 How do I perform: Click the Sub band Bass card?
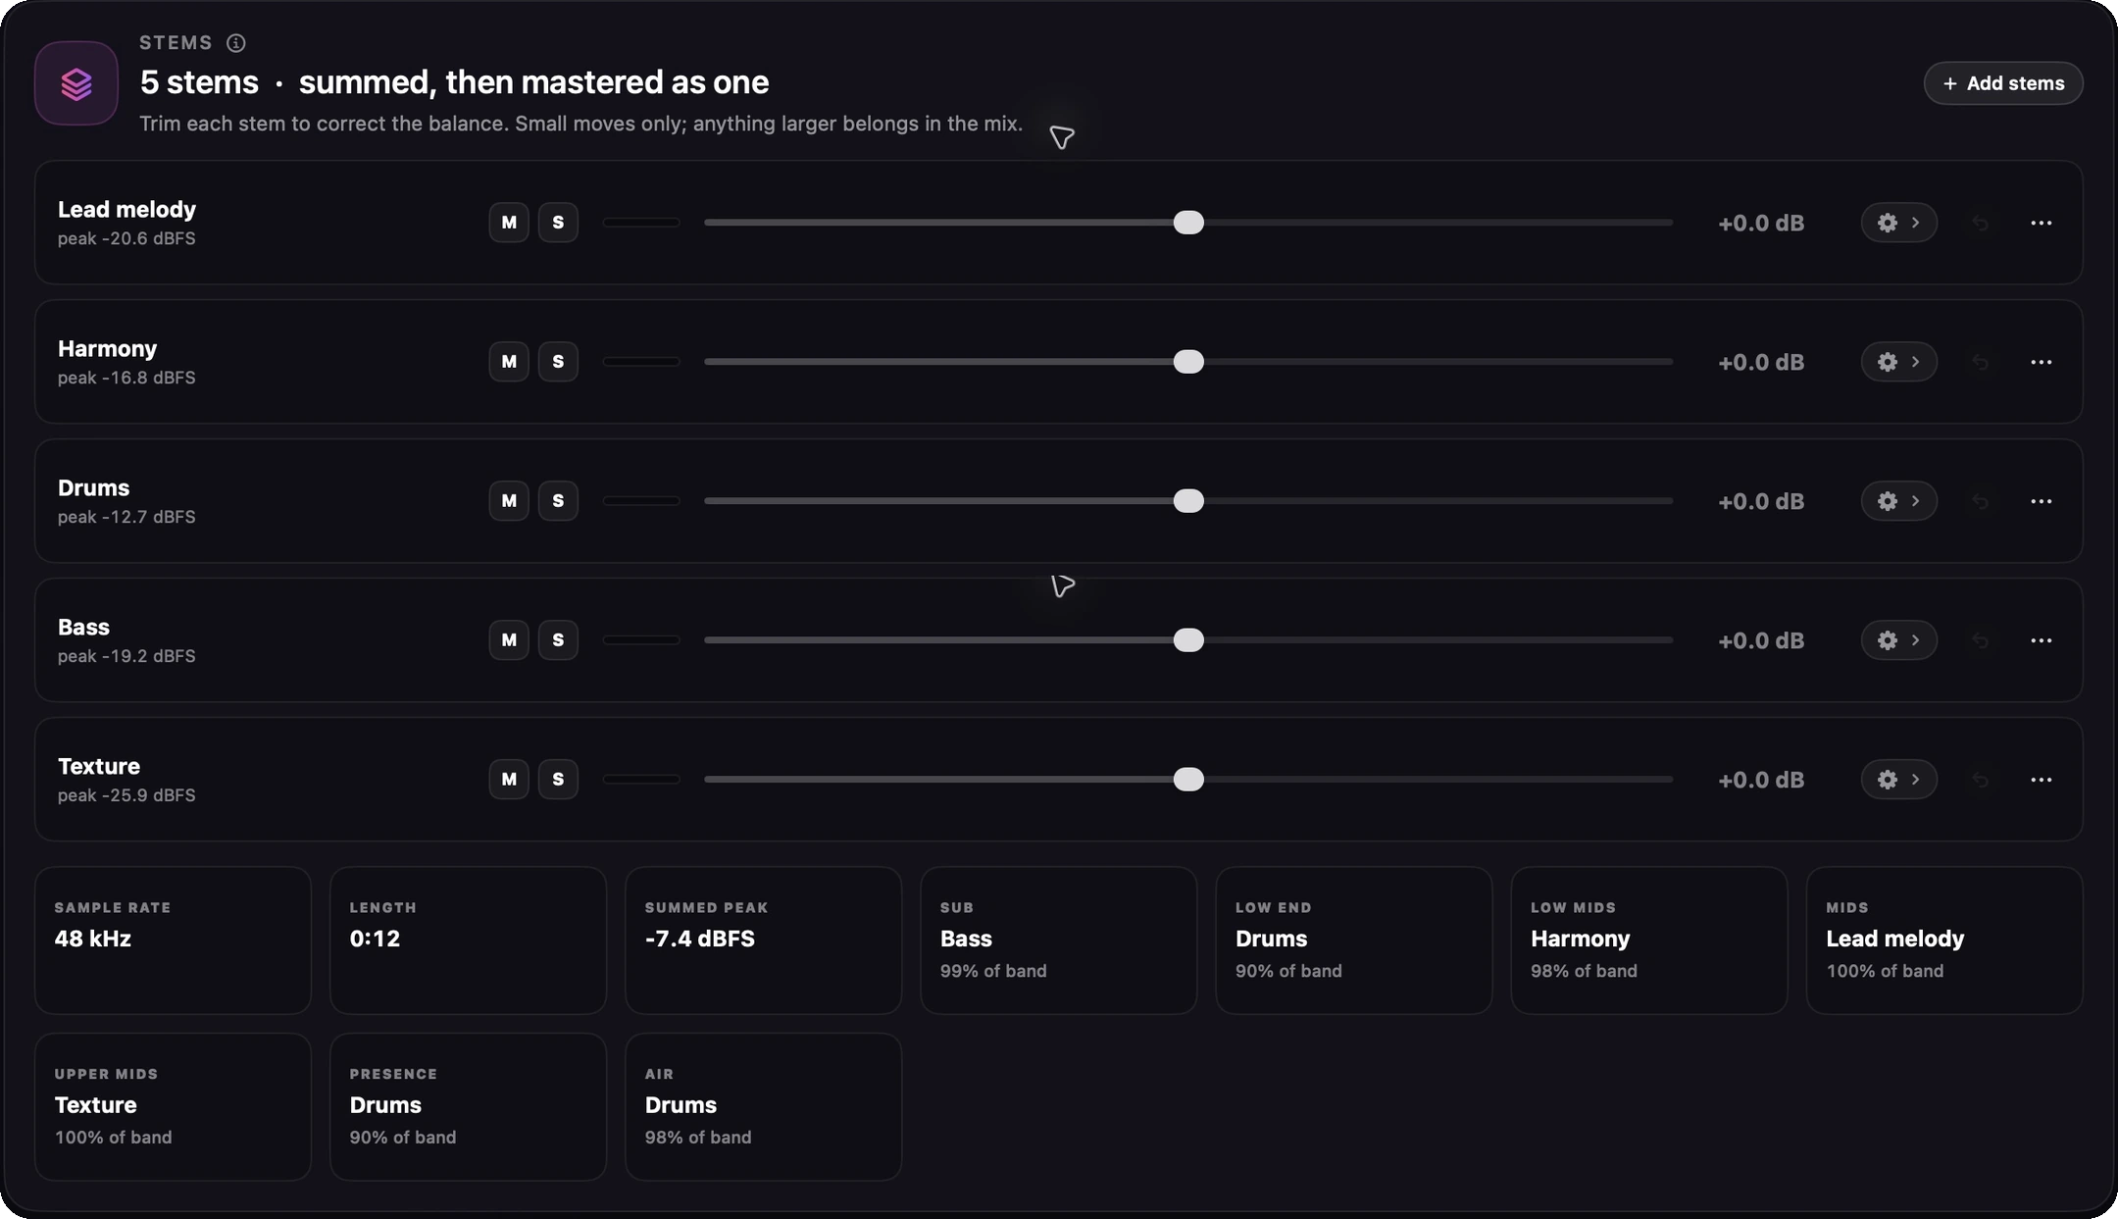[1059, 940]
